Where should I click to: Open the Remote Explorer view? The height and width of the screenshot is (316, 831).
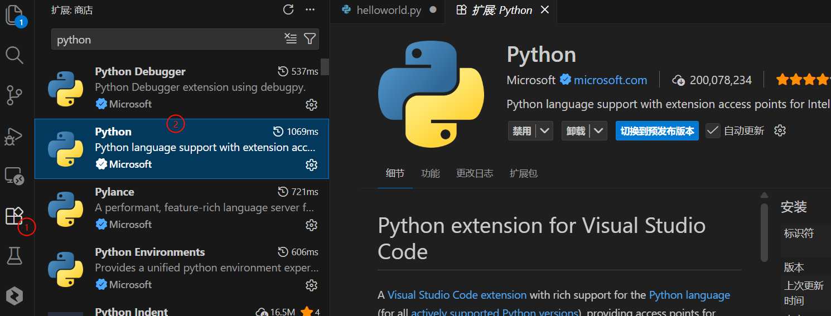point(14,176)
